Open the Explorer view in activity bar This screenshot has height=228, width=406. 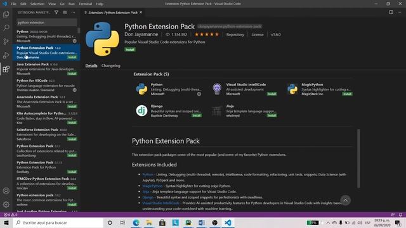(6, 14)
